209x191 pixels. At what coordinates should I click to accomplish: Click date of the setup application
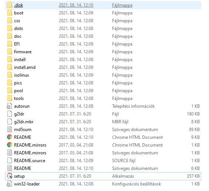[x=75, y=176]
